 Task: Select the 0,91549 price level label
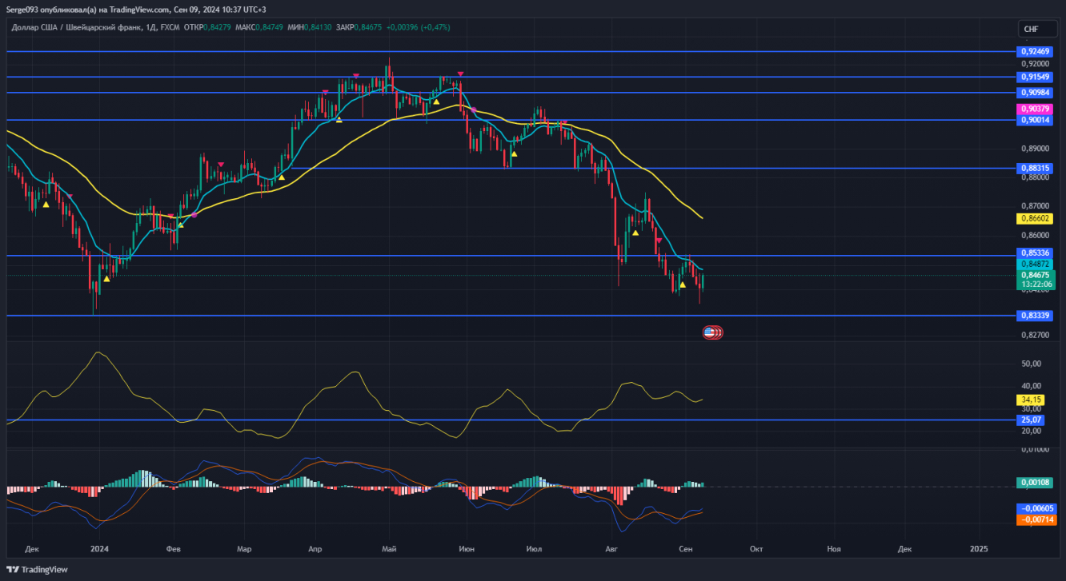pos(1036,77)
